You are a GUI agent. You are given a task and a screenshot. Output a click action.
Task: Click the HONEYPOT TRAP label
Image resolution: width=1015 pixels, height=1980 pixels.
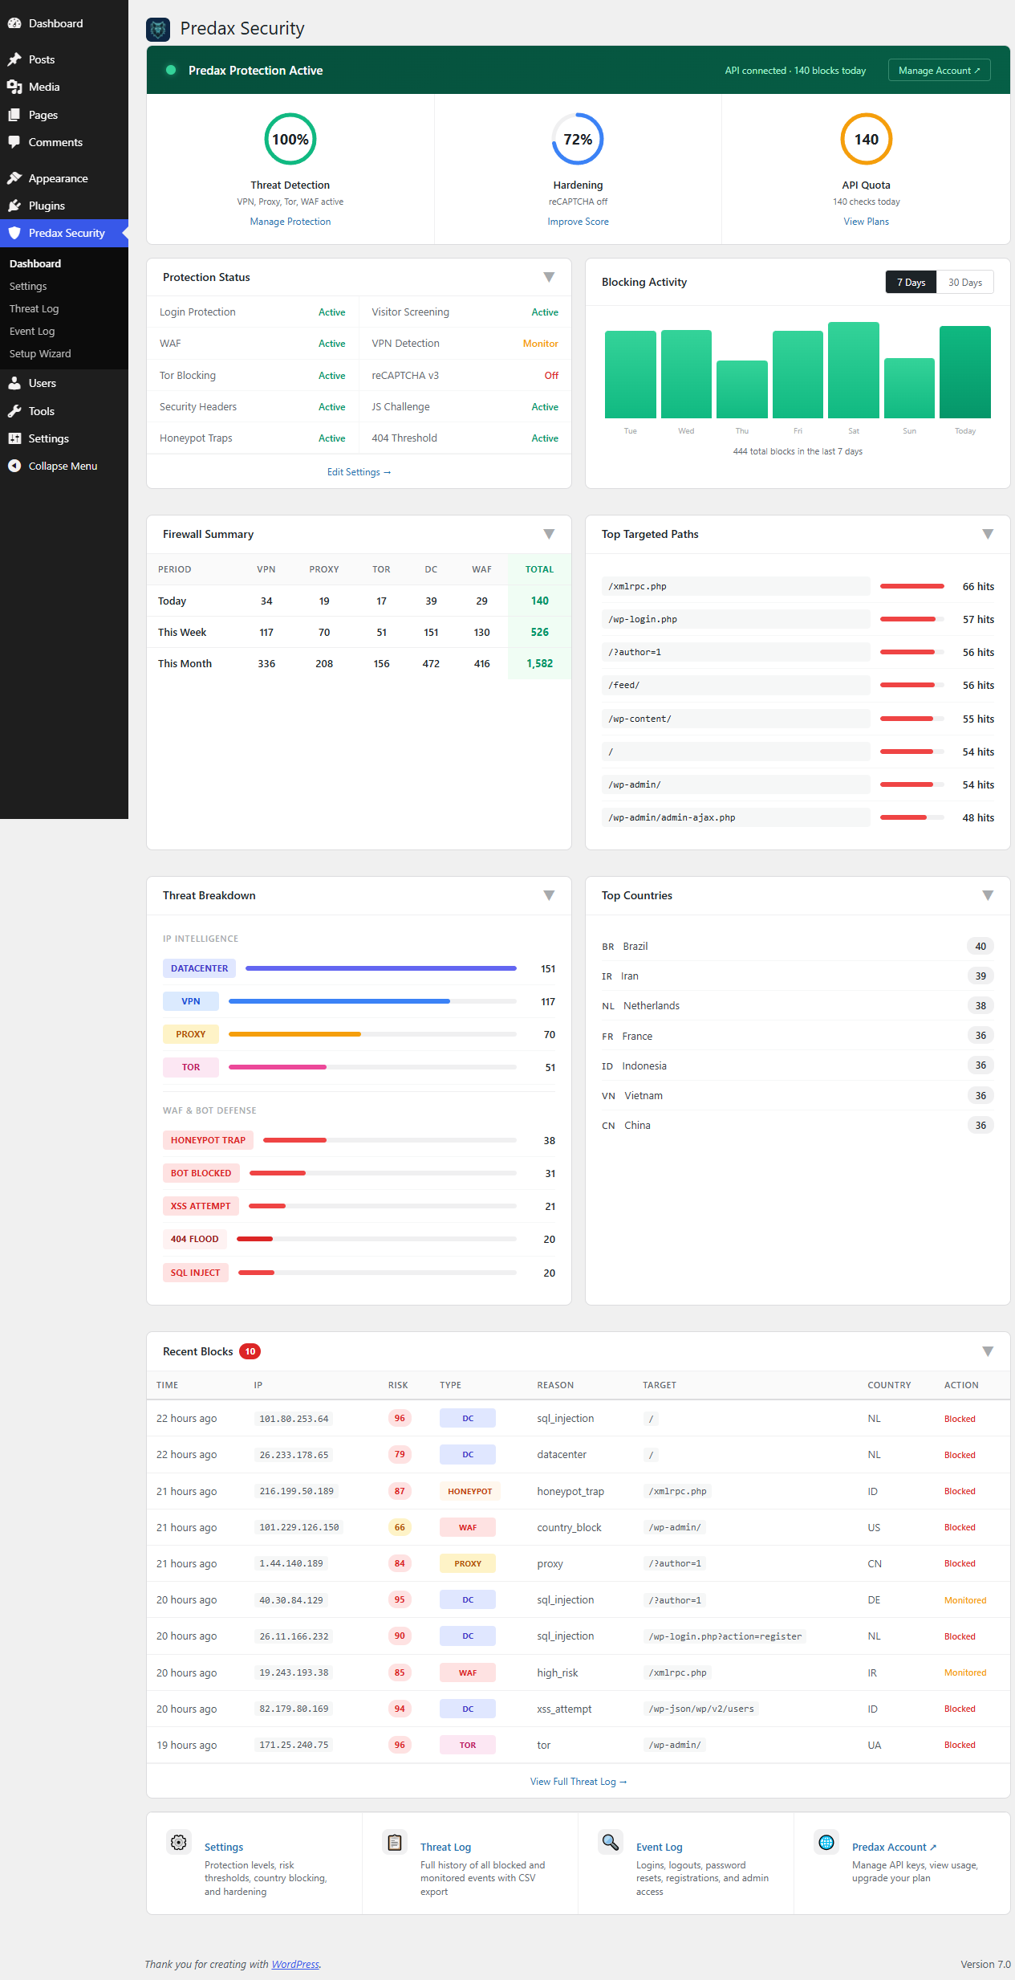pos(208,1140)
